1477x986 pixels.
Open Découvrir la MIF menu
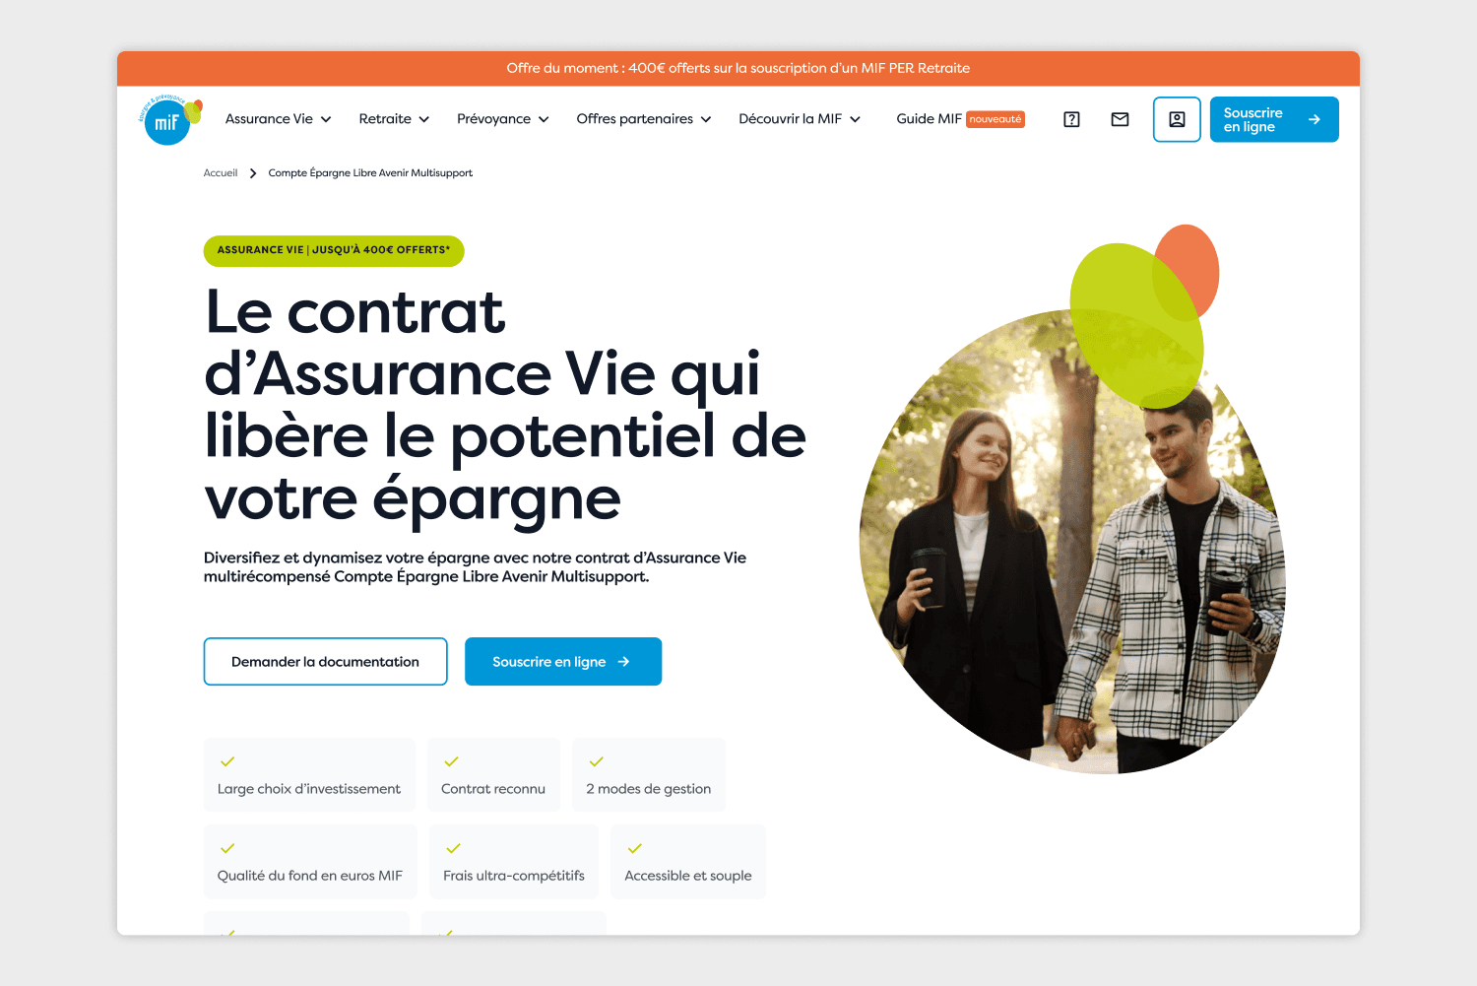[800, 119]
